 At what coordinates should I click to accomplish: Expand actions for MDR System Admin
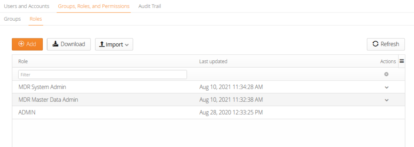pyautogui.click(x=387, y=87)
